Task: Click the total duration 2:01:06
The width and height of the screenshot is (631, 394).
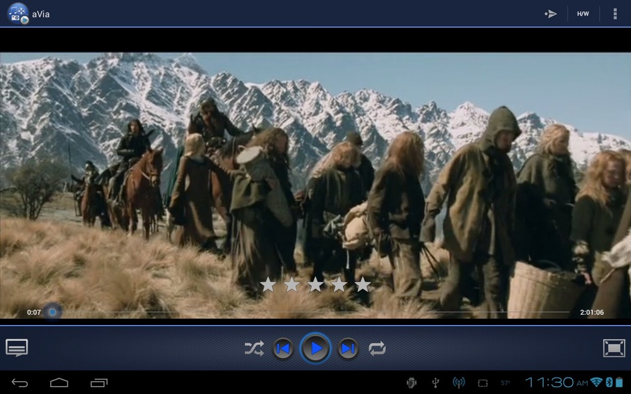Action: [592, 312]
